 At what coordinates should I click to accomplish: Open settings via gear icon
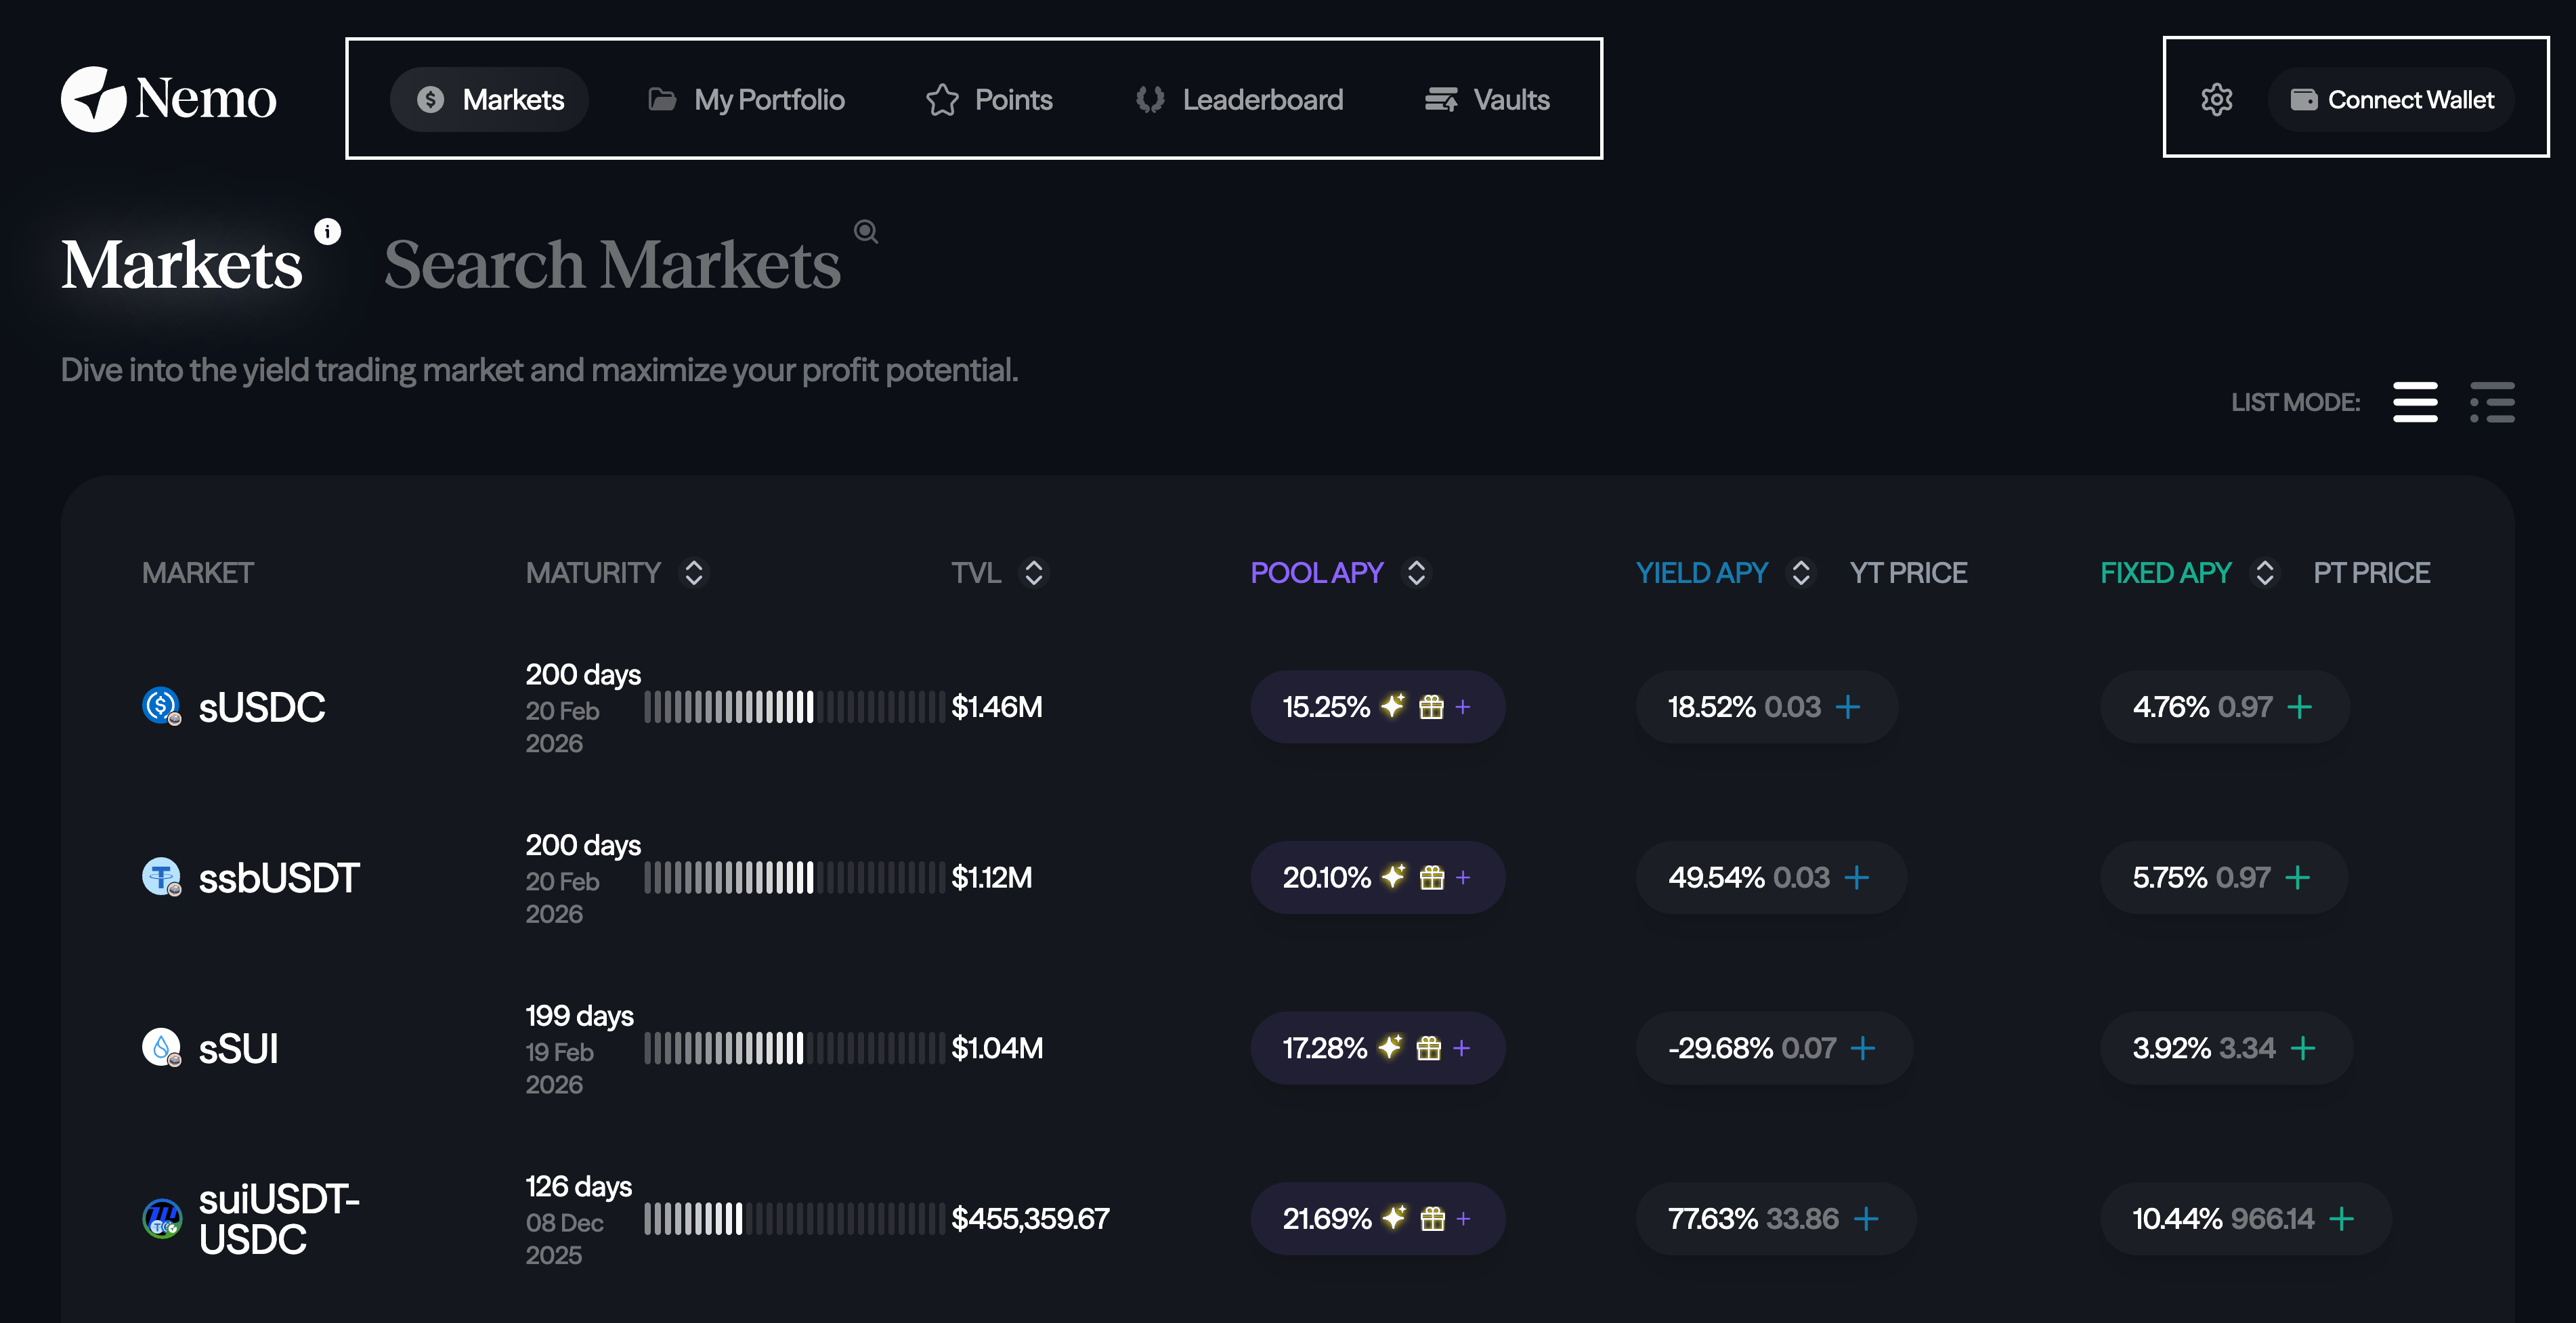[2217, 99]
